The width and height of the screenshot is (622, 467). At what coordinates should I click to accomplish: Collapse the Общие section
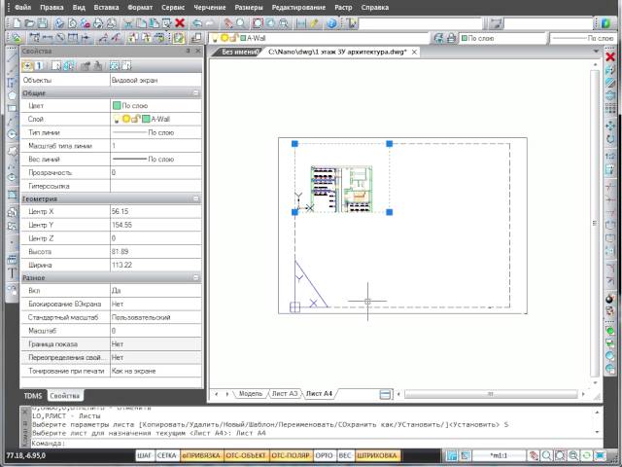point(196,93)
